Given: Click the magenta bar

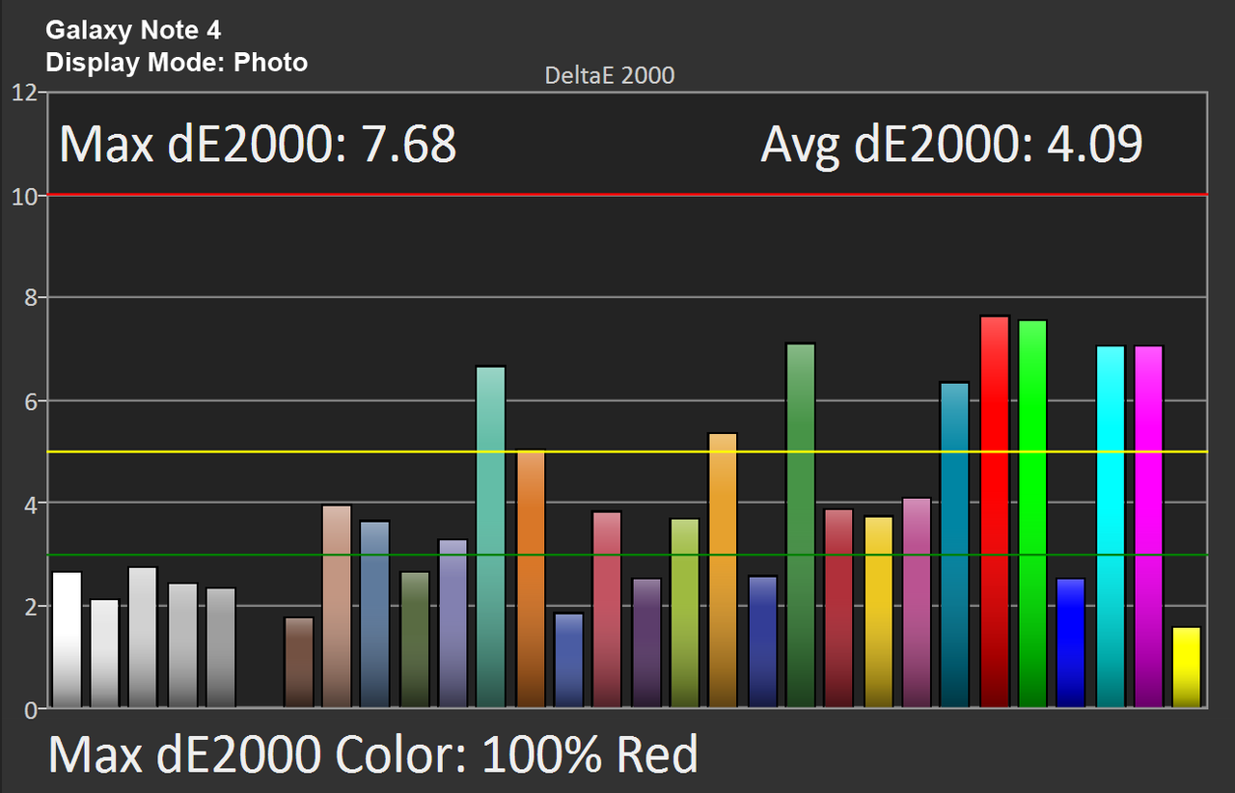Looking at the screenshot, I should click(x=1149, y=527).
